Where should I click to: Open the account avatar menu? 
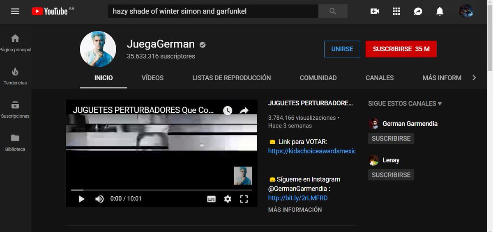[466, 11]
